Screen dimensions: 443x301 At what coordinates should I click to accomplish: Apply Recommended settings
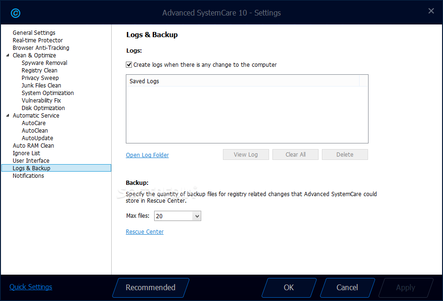[x=151, y=287]
